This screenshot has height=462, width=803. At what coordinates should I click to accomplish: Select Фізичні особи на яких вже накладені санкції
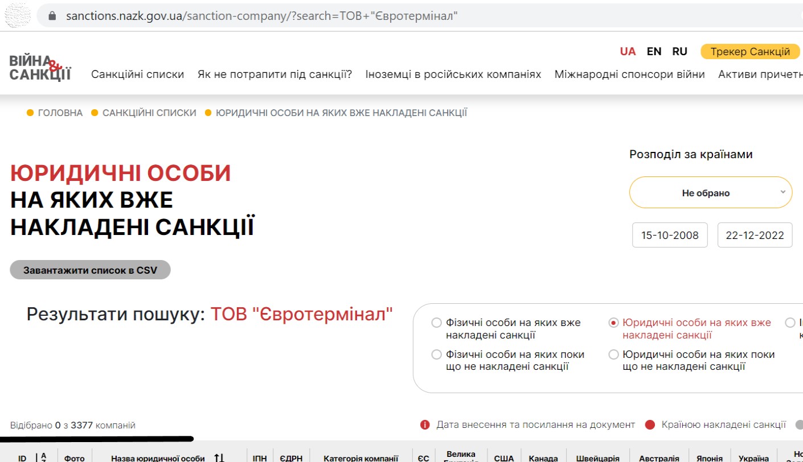pyautogui.click(x=436, y=323)
